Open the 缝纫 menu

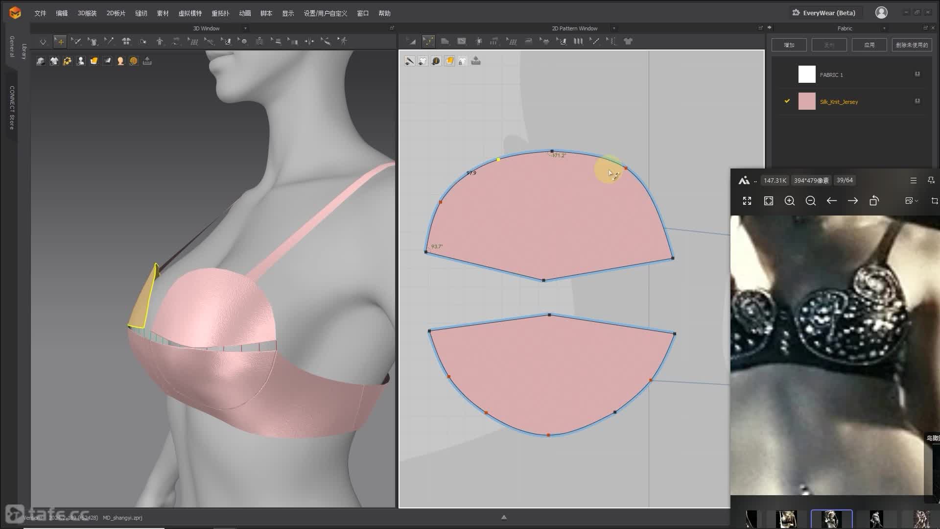coord(141,13)
